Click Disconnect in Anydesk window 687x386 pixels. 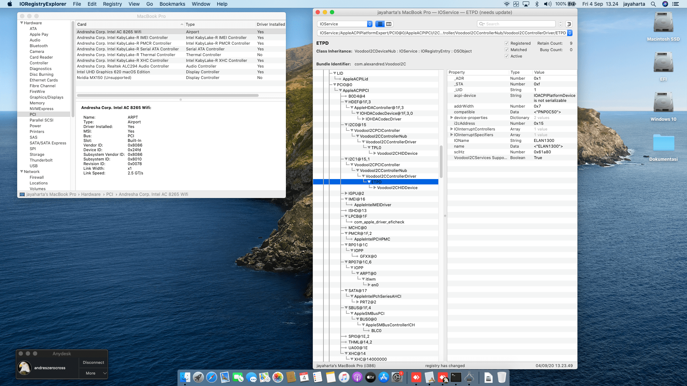click(93, 362)
